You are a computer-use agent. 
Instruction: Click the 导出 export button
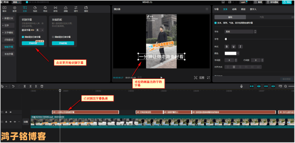coord(288,2)
